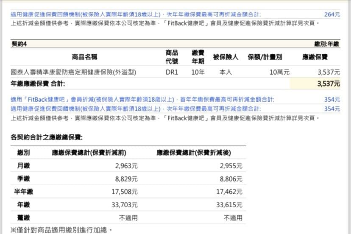Click the 應繳保費總計(保費折減後) column header
351x234 pixels.
tap(194, 153)
